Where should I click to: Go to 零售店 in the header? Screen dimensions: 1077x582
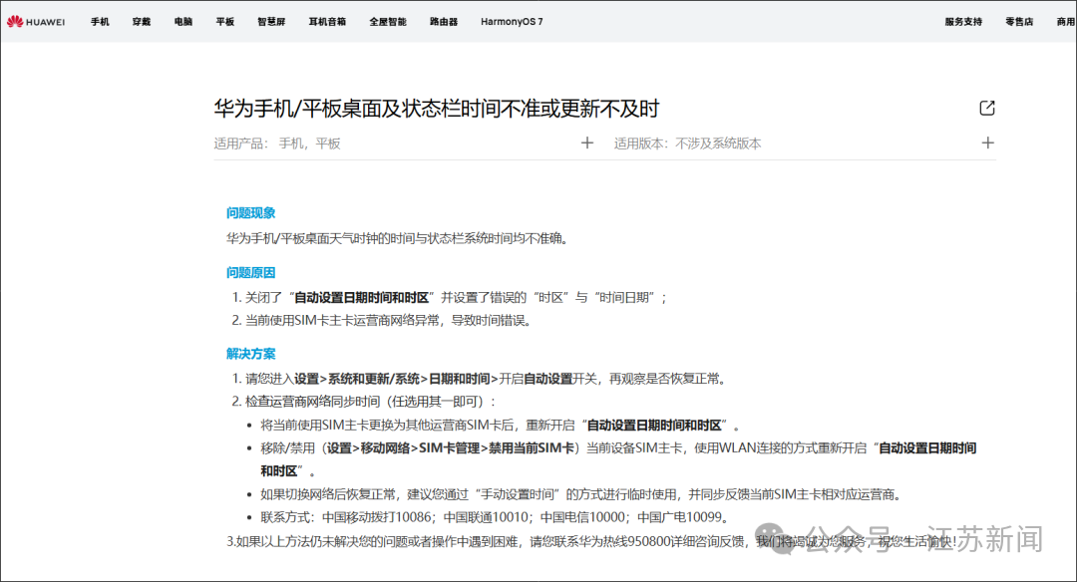(x=1019, y=21)
